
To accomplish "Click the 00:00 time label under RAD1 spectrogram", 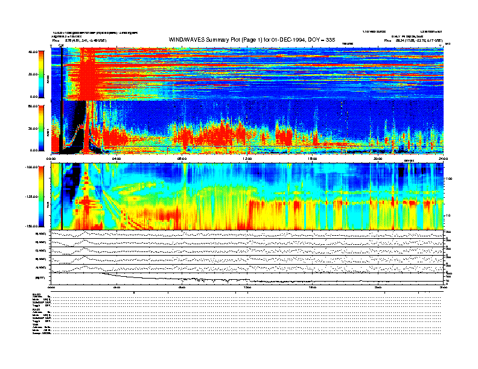I will coord(51,159).
